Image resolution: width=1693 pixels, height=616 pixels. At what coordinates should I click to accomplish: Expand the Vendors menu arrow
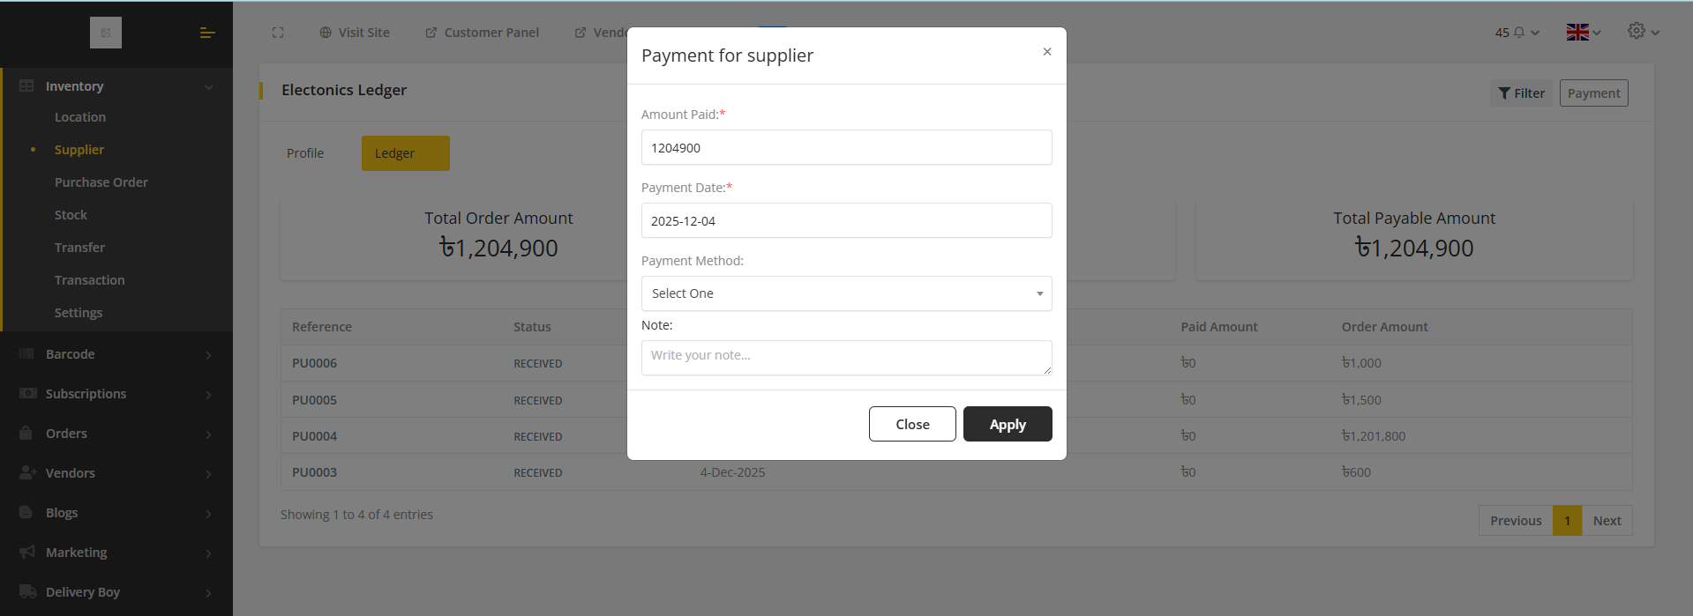pos(209,474)
